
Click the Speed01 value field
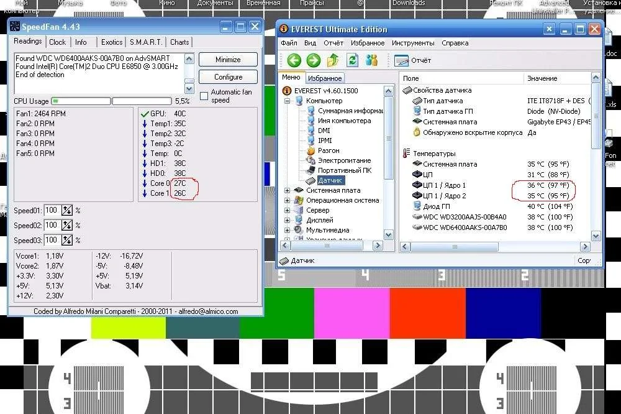pos(52,210)
